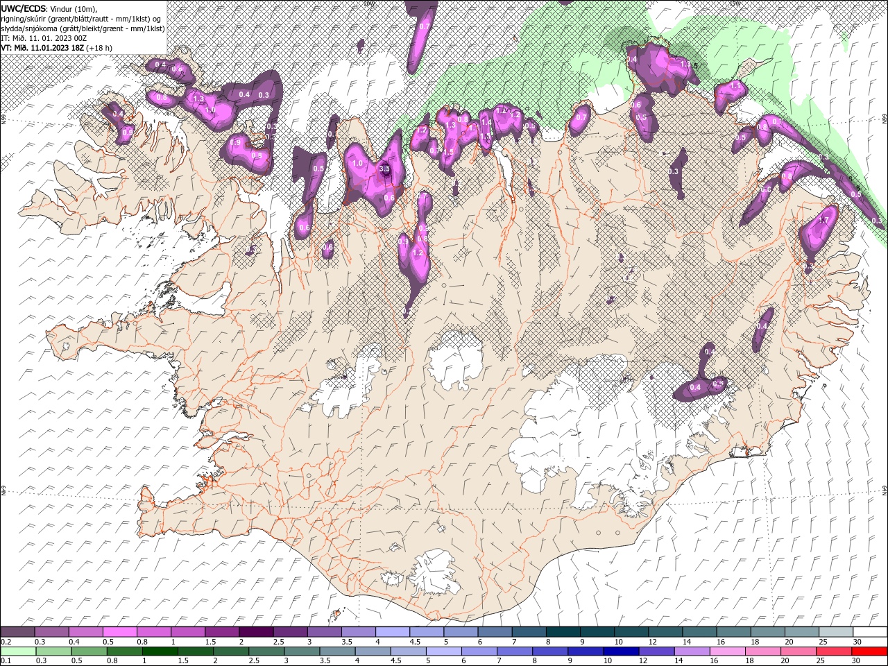Screen dimensions: 888x666
Task: Pick the top legend swatch for 3.5–4
Action: click(359, 632)
